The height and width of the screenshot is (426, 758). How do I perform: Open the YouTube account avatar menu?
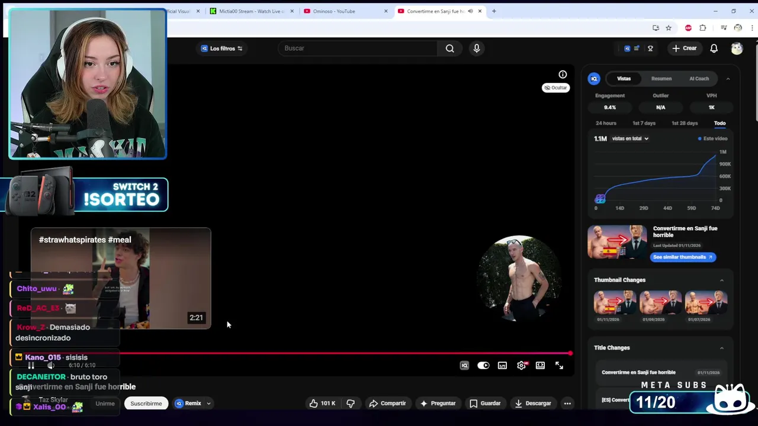tap(737, 49)
